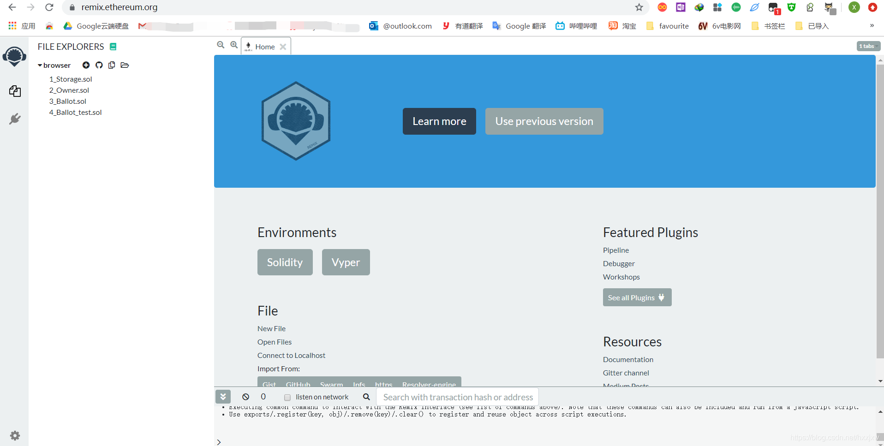Open the OneNote extension icon

click(x=681, y=7)
